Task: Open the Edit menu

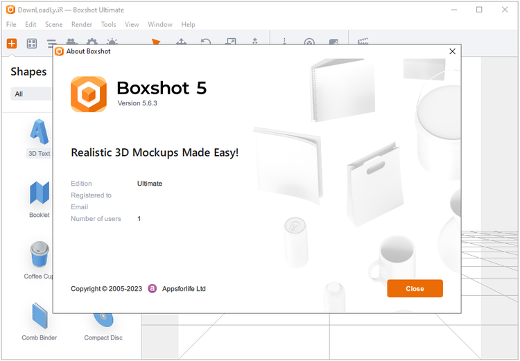Action: 31,24
